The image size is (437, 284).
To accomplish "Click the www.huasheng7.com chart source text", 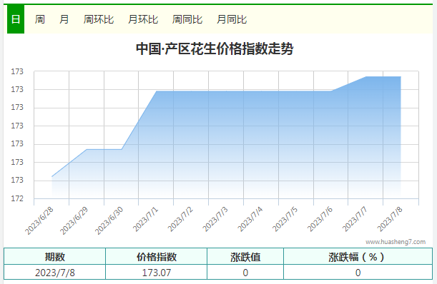I will (396, 242).
